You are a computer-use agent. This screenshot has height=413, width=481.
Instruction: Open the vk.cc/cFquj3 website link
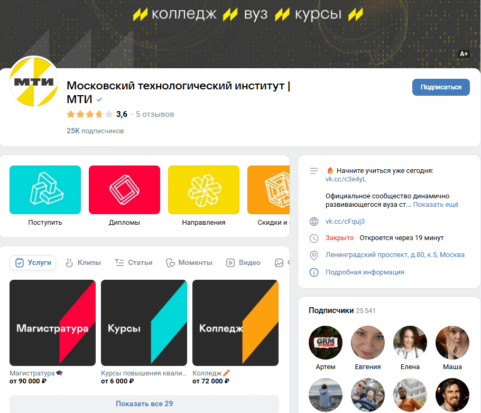(345, 222)
